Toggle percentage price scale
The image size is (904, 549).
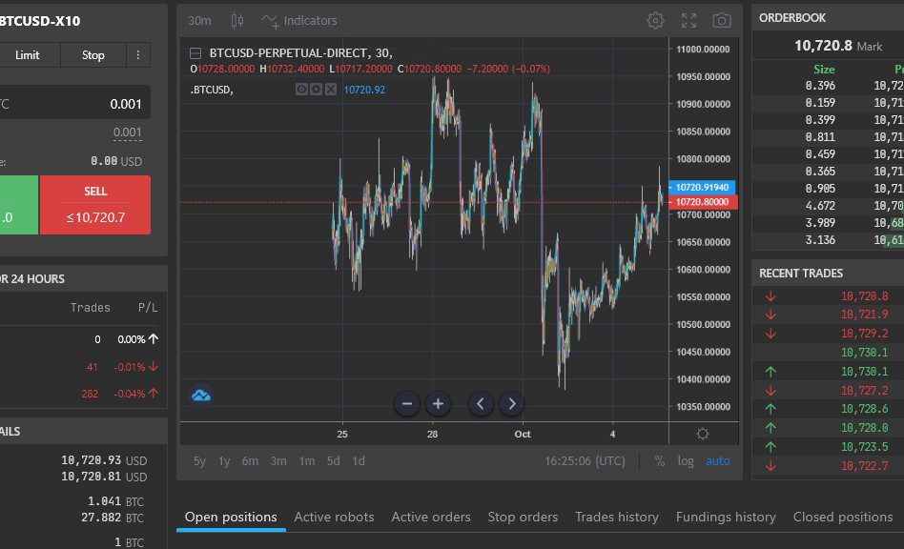click(x=660, y=461)
